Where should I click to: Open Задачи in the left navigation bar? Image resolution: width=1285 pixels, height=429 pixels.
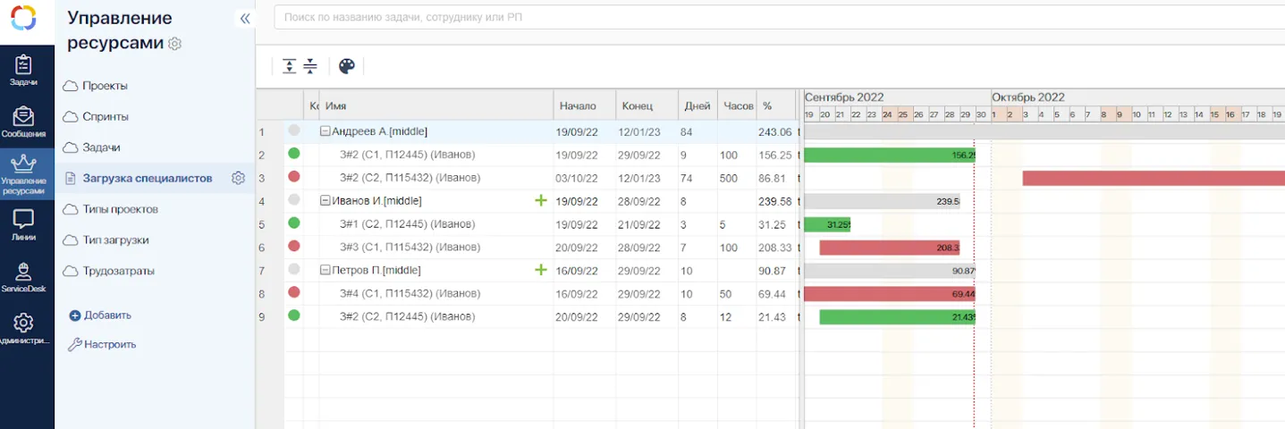(x=23, y=70)
